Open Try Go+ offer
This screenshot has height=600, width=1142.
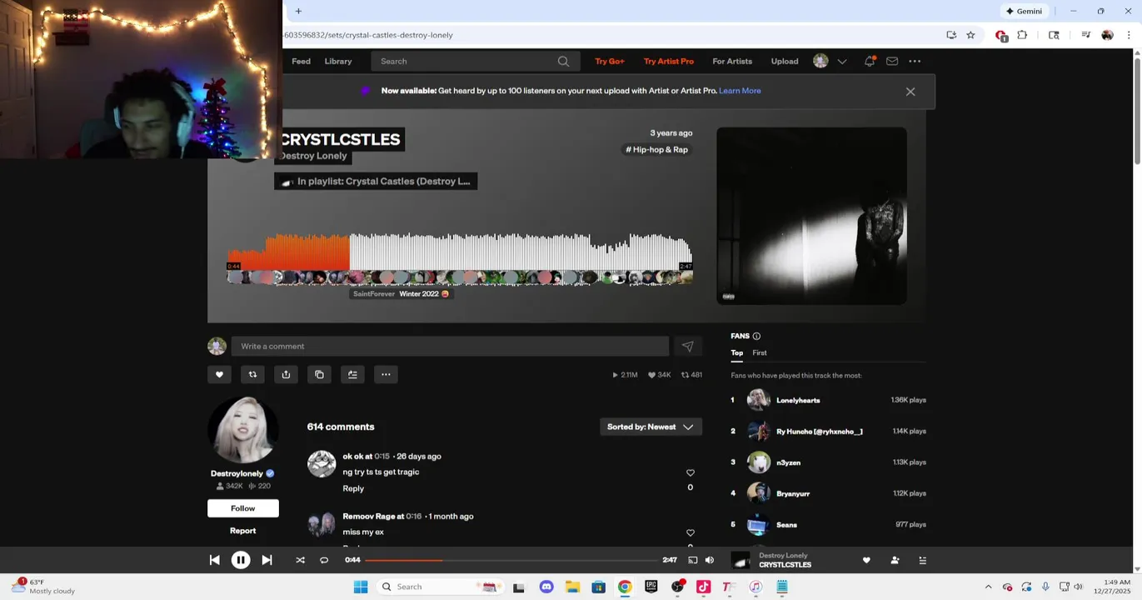coord(610,62)
